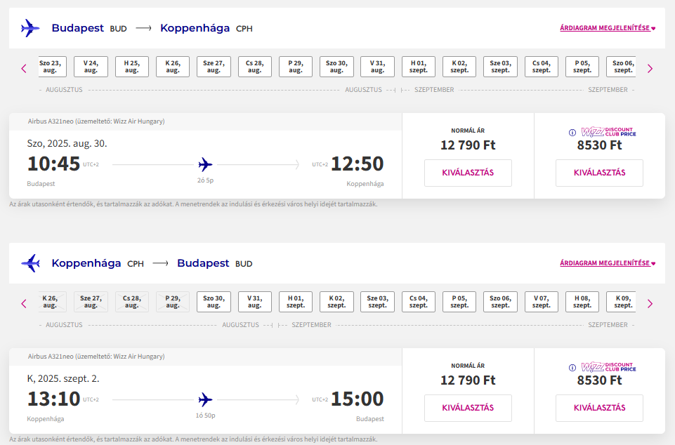Click the info icon beside outbound Wizz Discount Club price
The height and width of the screenshot is (445, 675).
click(x=572, y=133)
